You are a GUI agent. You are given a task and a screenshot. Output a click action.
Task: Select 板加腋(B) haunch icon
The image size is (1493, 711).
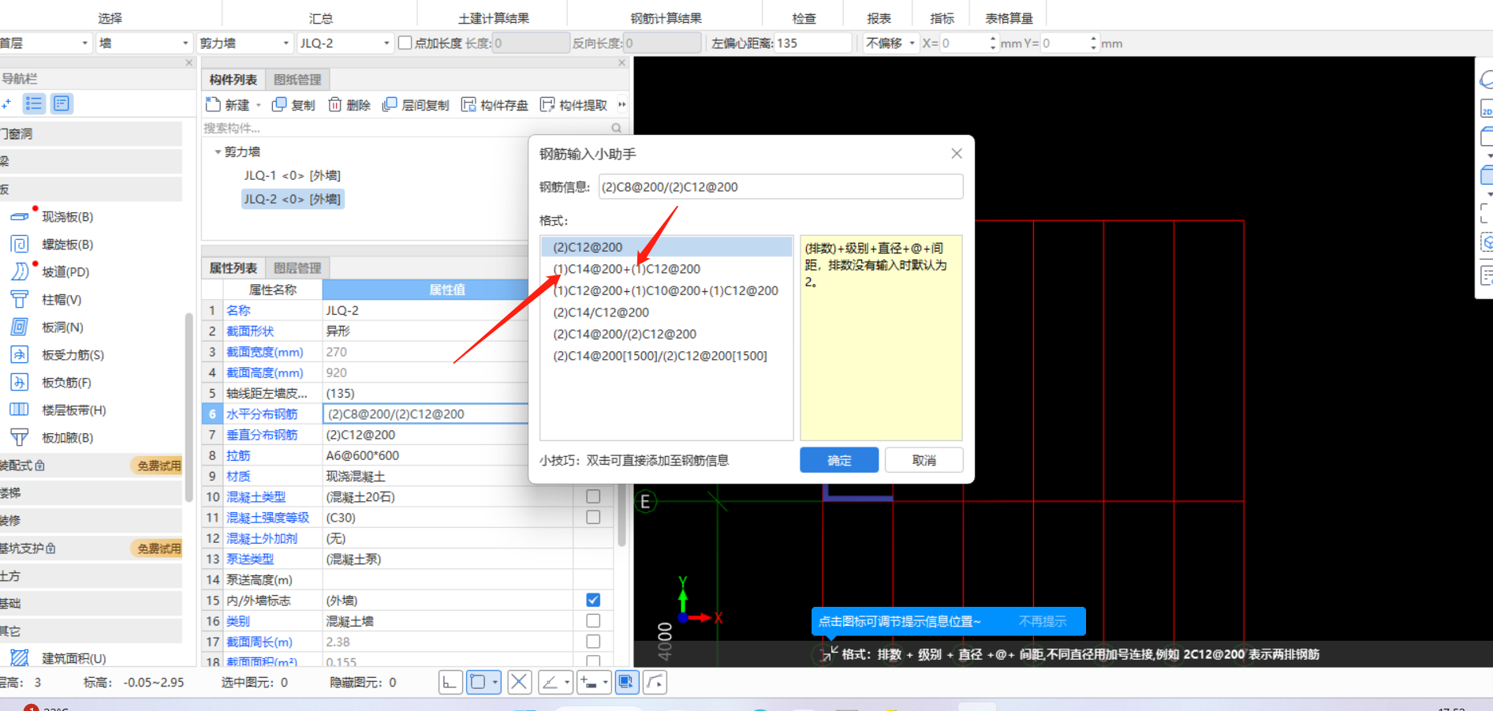19,437
